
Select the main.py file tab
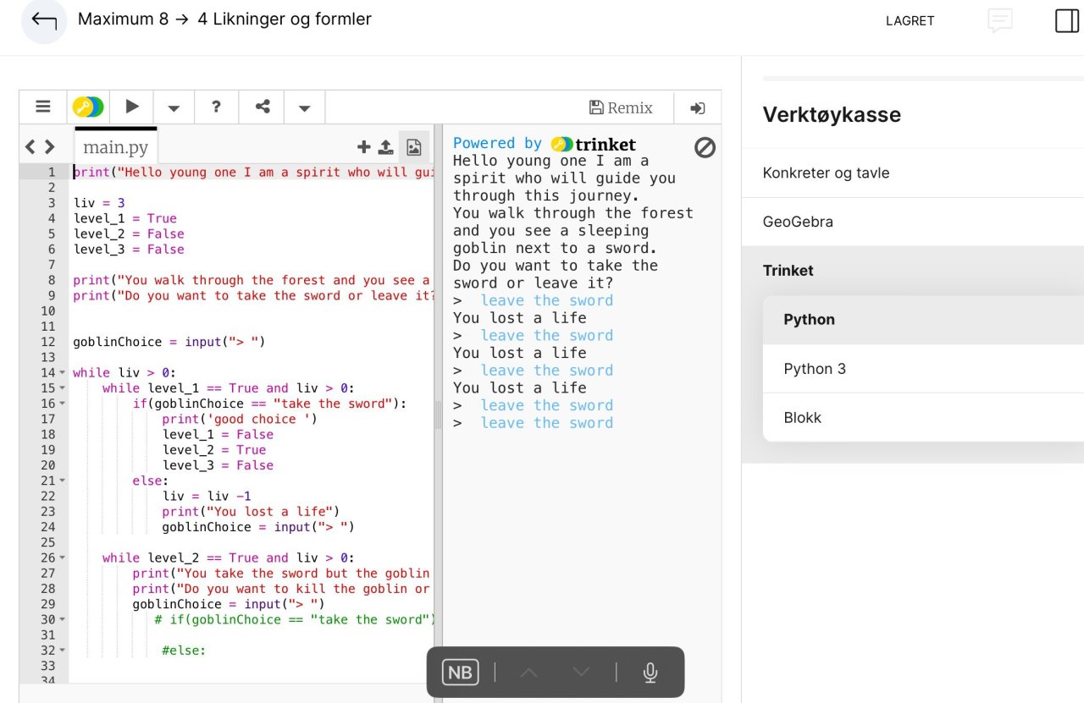[x=115, y=147]
